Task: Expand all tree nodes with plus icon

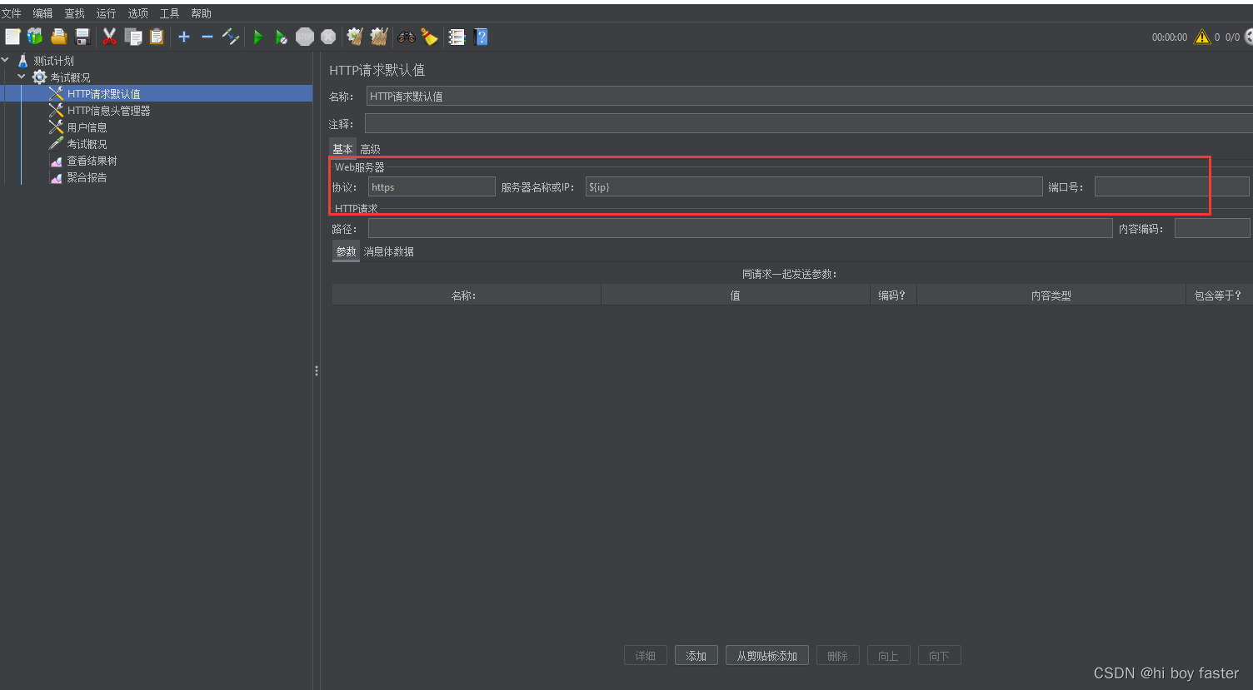Action: (x=184, y=37)
